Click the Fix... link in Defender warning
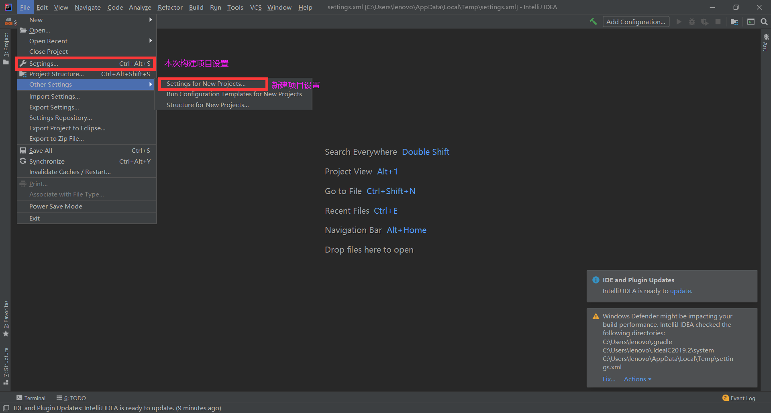The height and width of the screenshot is (413, 771). pos(609,379)
